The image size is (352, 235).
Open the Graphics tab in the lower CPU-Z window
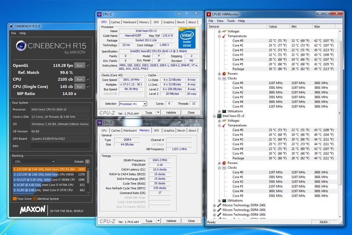[169, 131]
